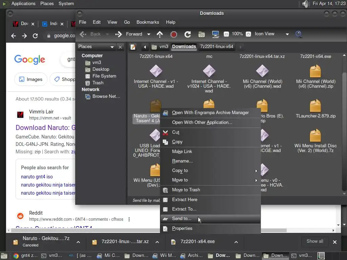This screenshot has height=260, width=347.
Task: Select Browse Network in sidebar
Action: click(x=103, y=96)
